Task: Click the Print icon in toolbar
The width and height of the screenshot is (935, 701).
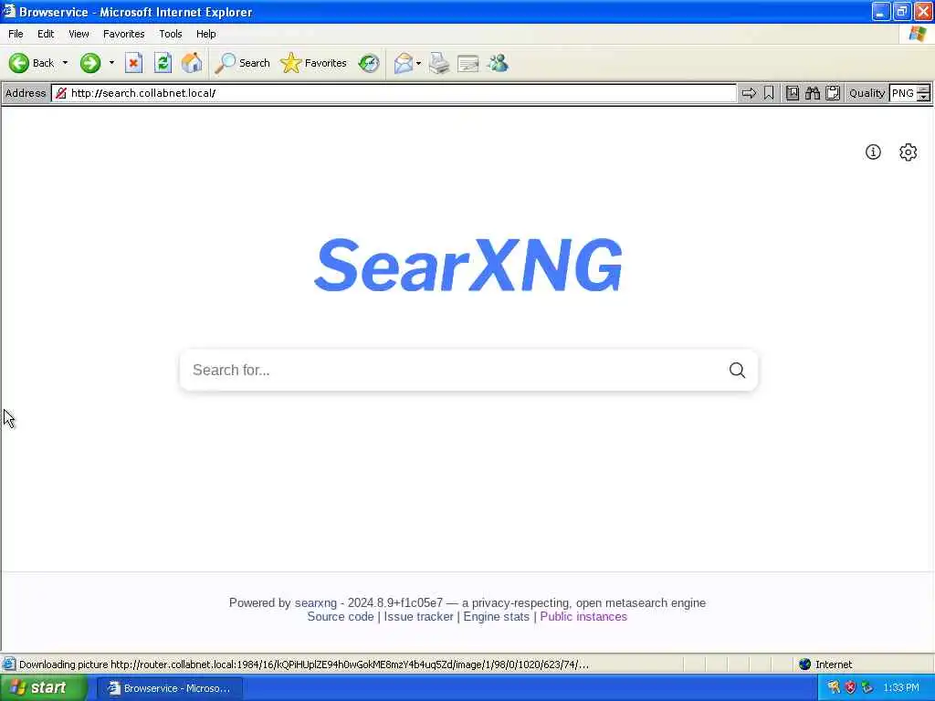Action: pos(439,63)
